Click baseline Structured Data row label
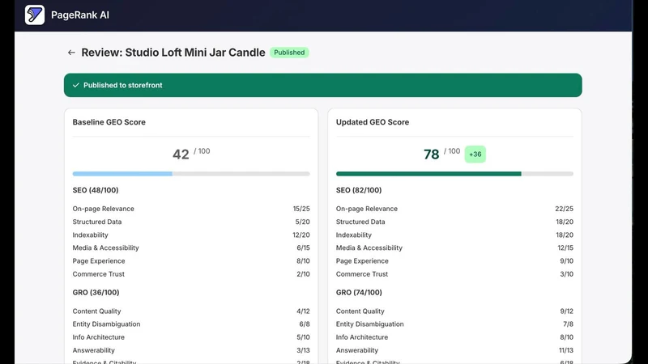This screenshot has height=364, width=648. point(97,222)
